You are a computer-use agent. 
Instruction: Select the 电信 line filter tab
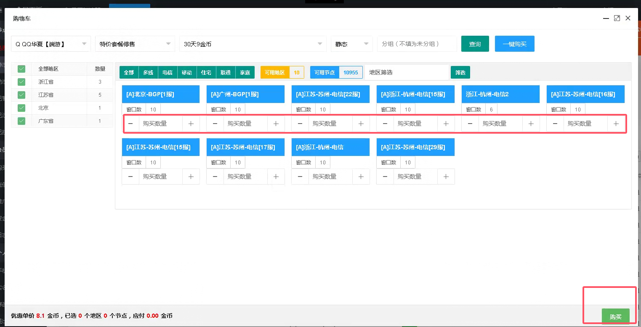click(168, 72)
